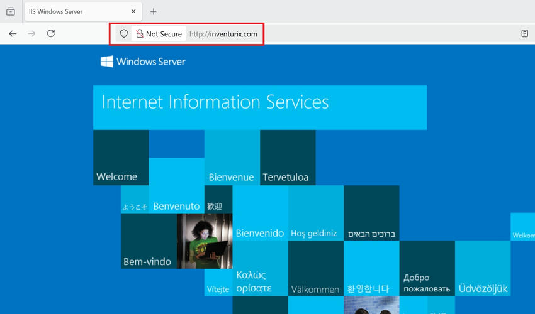Select the IIS Windows Server tab
The image size is (535, 314).
[x=83, y=11]
